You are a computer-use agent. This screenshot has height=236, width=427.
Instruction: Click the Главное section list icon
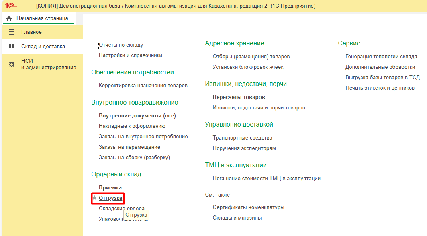[x=11, y=32]
